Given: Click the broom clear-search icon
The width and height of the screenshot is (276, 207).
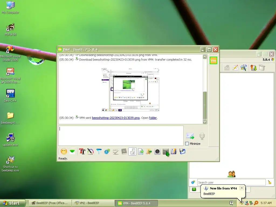Looking at the screenshot, I should (270, 182).
